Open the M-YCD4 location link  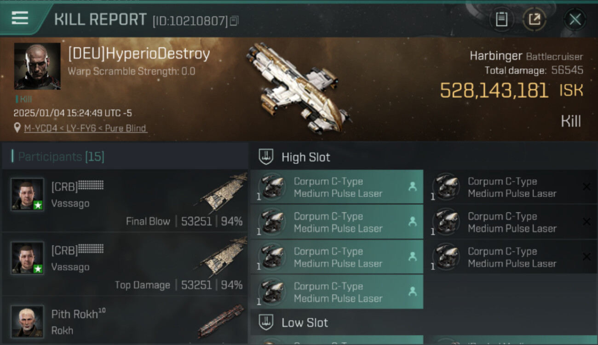(x=86, y=128)
